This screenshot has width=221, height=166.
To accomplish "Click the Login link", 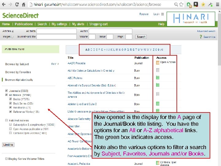I will tap(157, 14).
